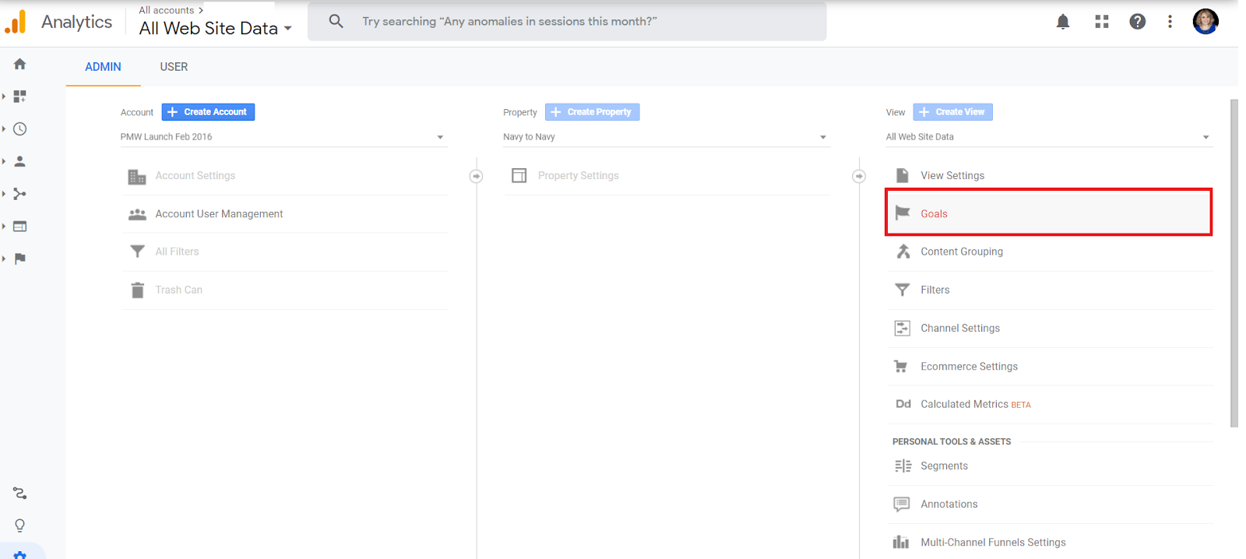
Task: Open the Admin gear icon in sidebar
Action: pyautogui.click(x=20, y=554)
